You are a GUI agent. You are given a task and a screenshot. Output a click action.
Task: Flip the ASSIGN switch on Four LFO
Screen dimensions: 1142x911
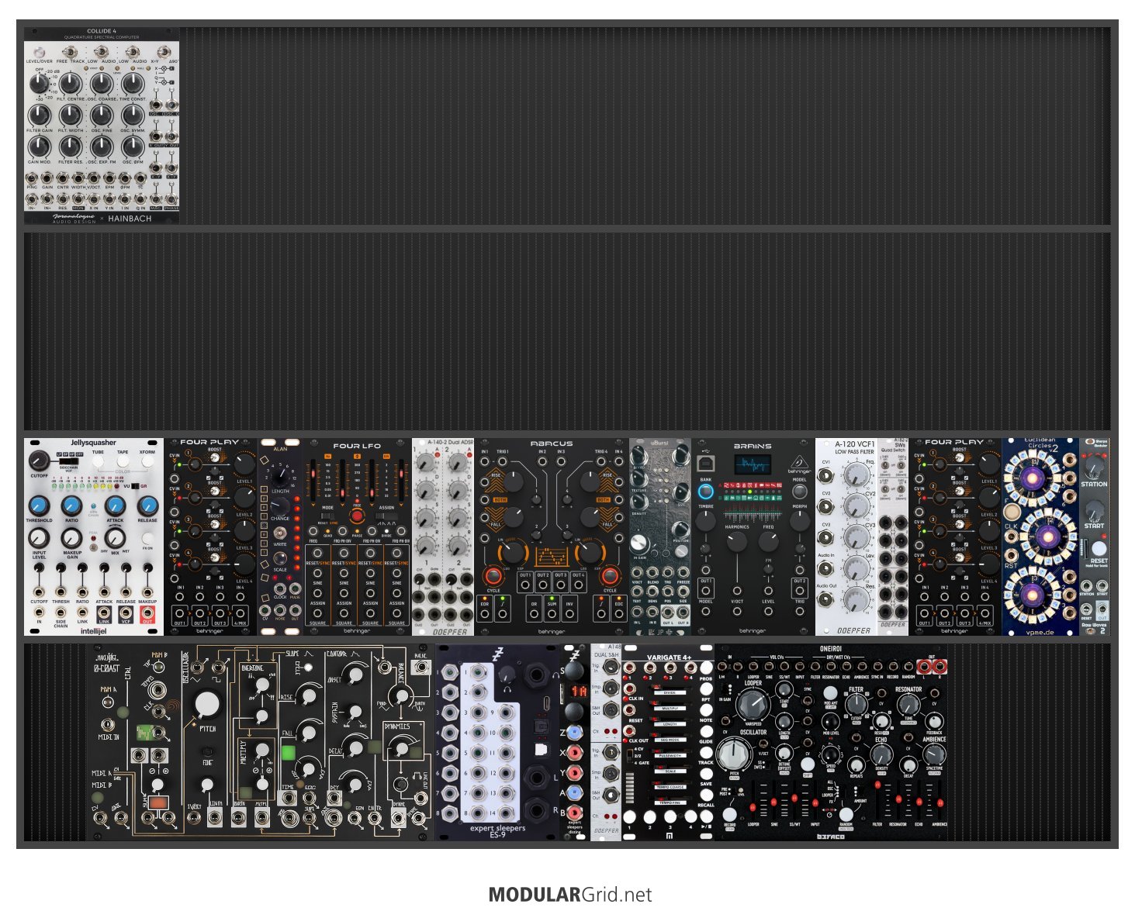386,516
